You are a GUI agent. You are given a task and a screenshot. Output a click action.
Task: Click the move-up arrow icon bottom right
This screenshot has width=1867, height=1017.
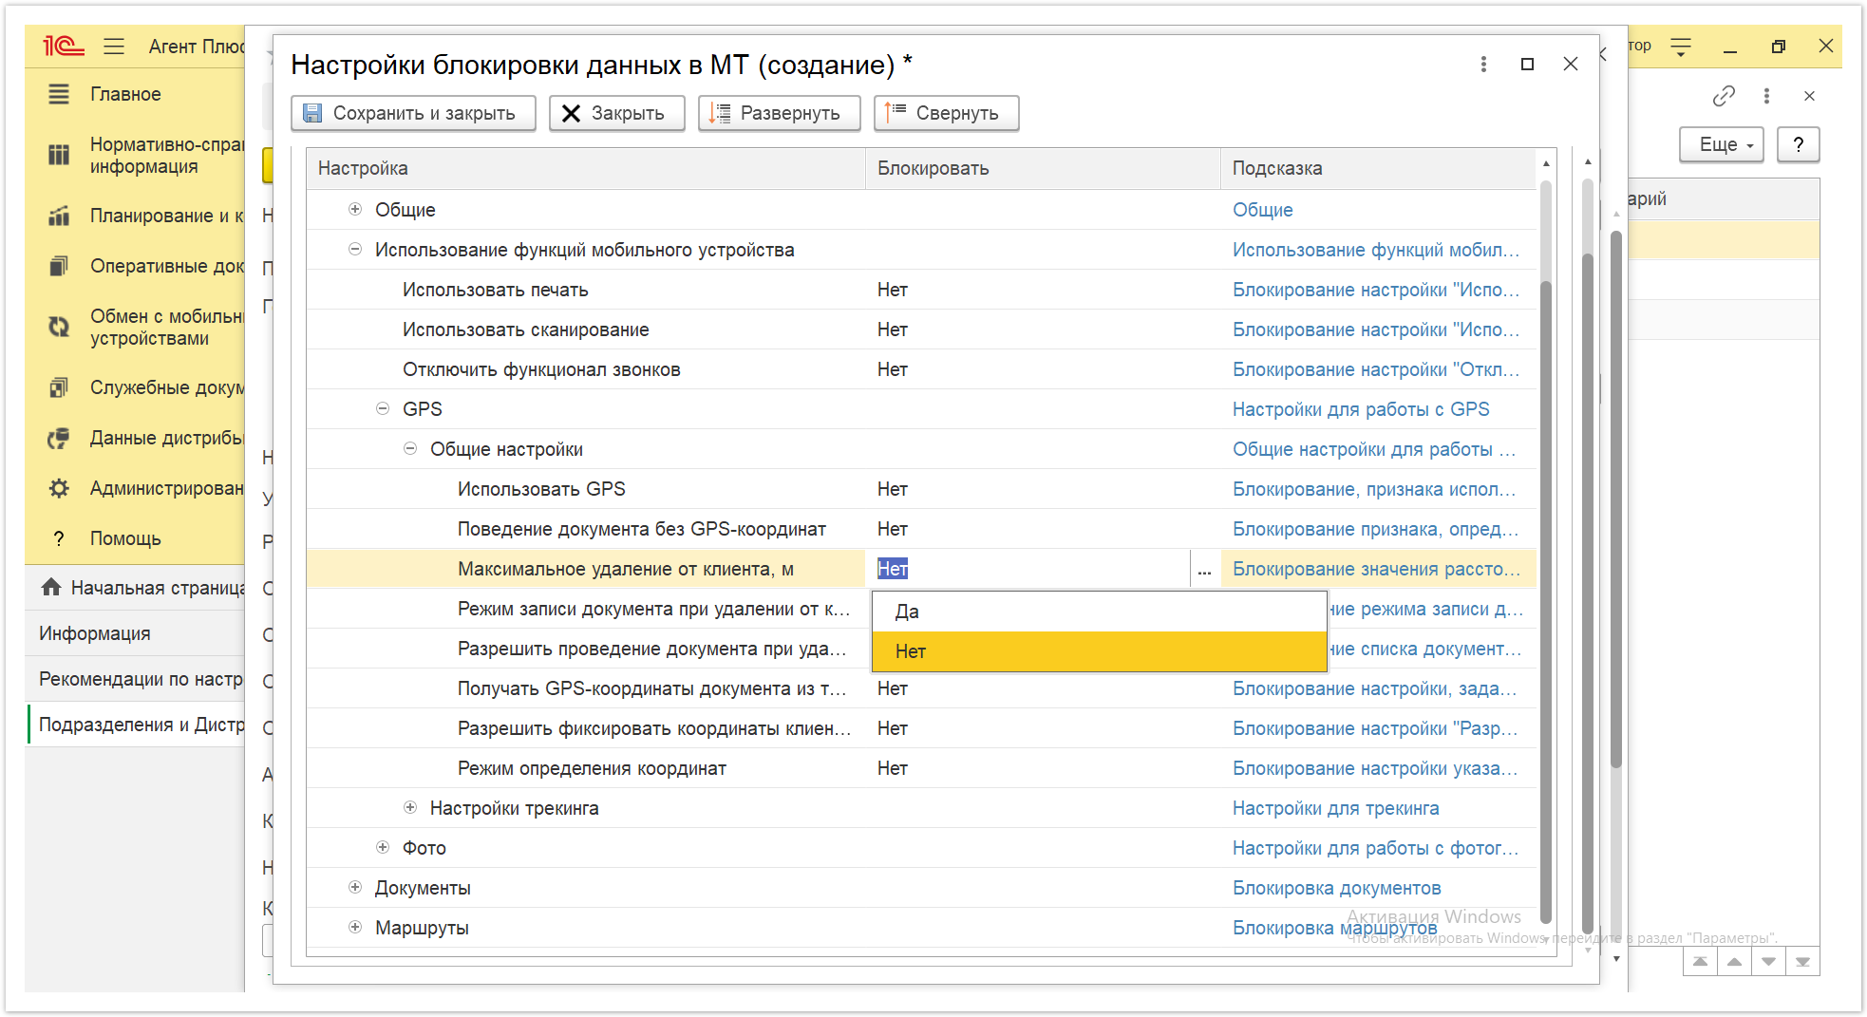pyautogui.click(x=1734, y=962)
